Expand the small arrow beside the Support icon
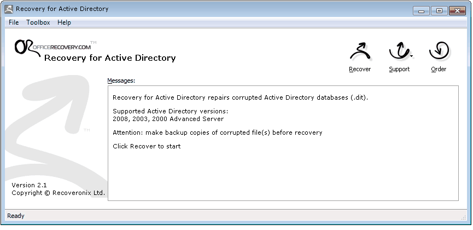Screen dimensions: 473x230 (x=411, y=55)
